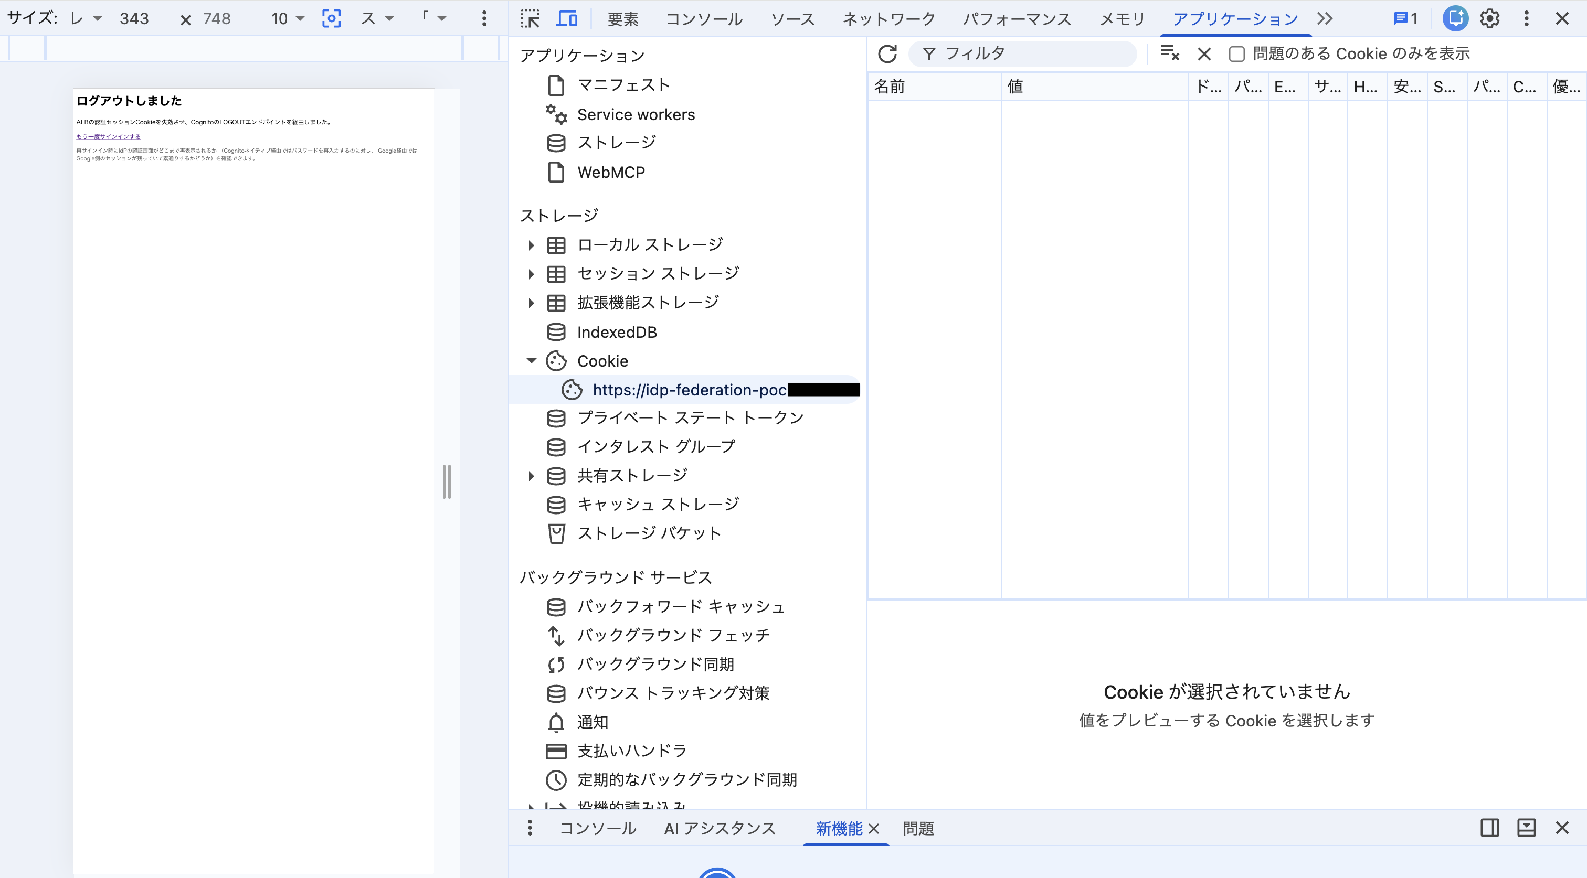
Task: Open DevTools settings gear
Action: coord(1490,18)
